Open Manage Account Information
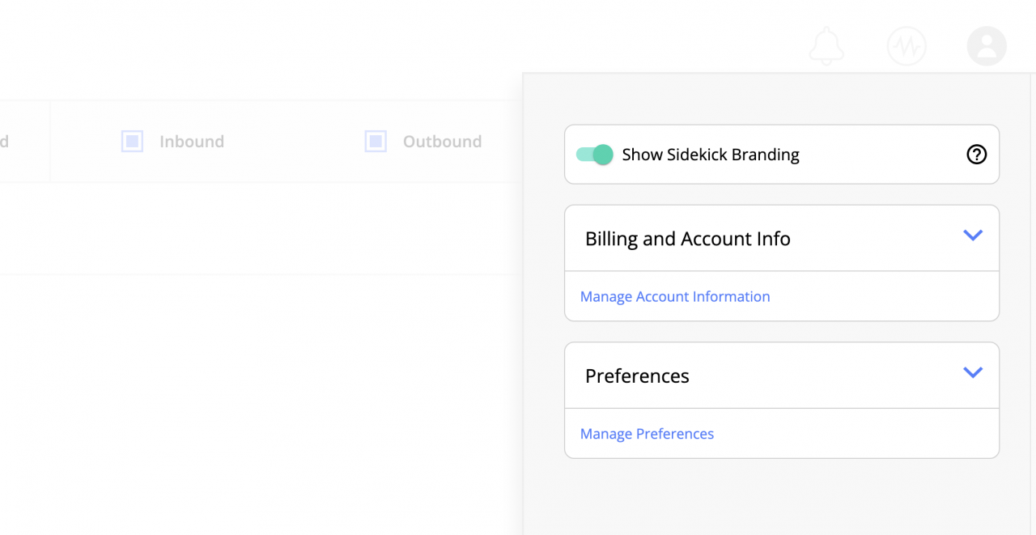The width and height of the screenshot is (1036, 535). (x=675, y=296)
